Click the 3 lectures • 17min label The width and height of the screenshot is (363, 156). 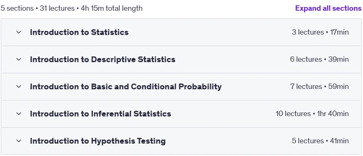(x=320, y=32)
